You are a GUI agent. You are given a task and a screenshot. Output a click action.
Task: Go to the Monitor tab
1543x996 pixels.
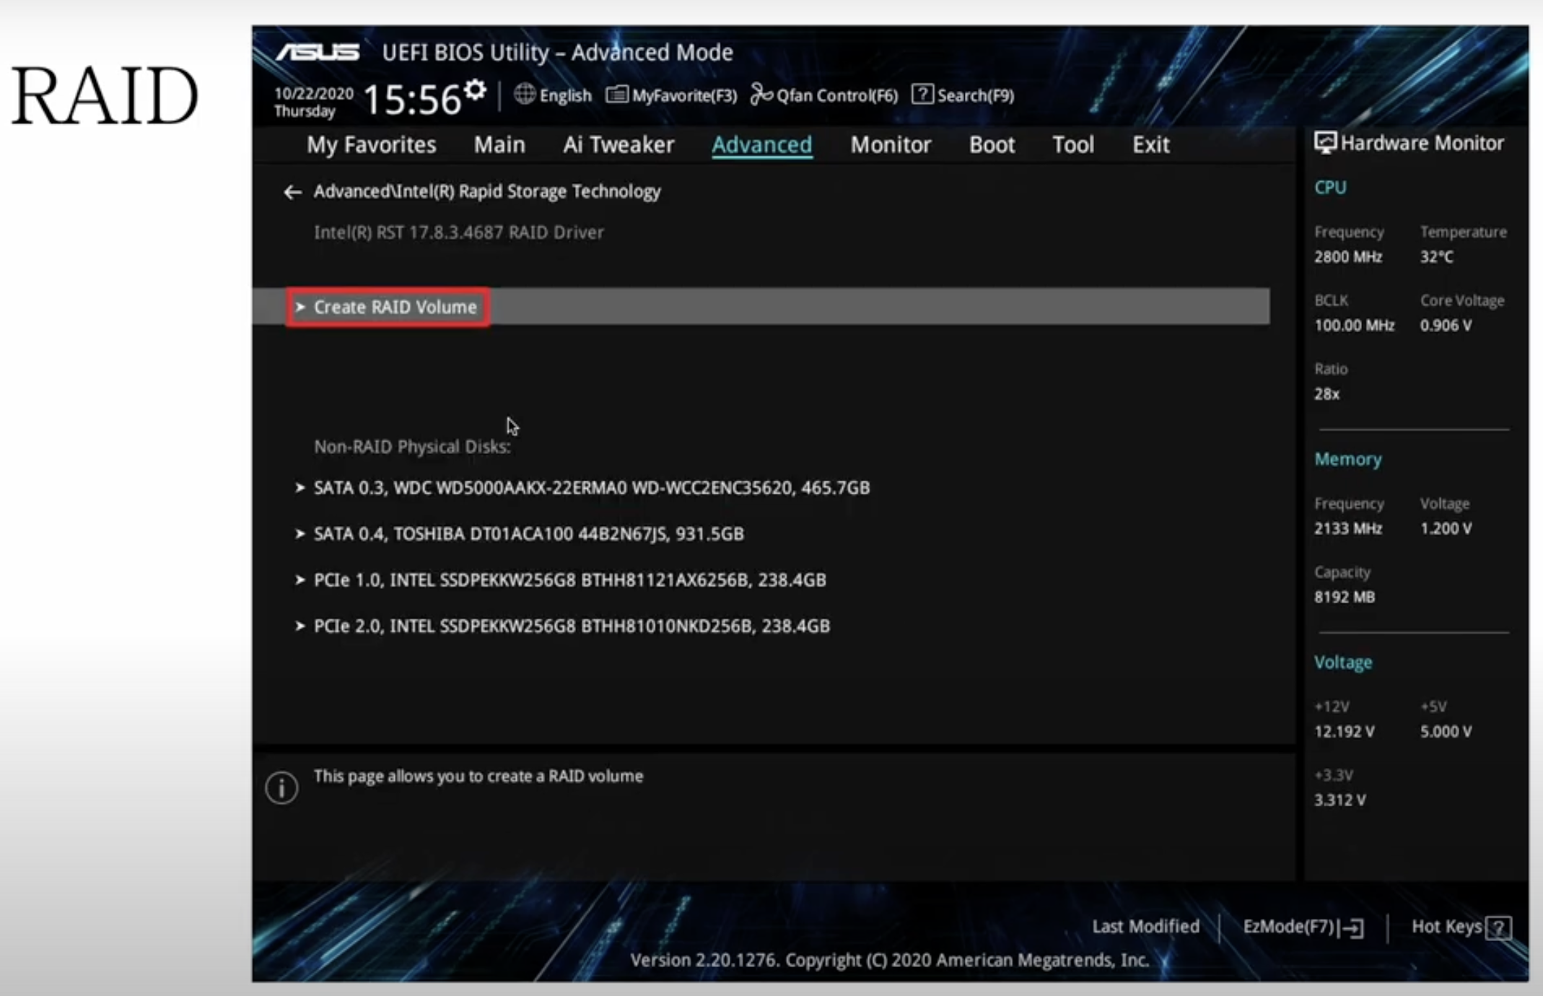coord(891,145)
